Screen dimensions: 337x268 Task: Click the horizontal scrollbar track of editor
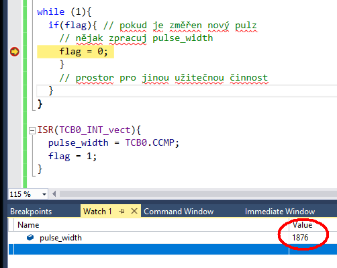198,194
